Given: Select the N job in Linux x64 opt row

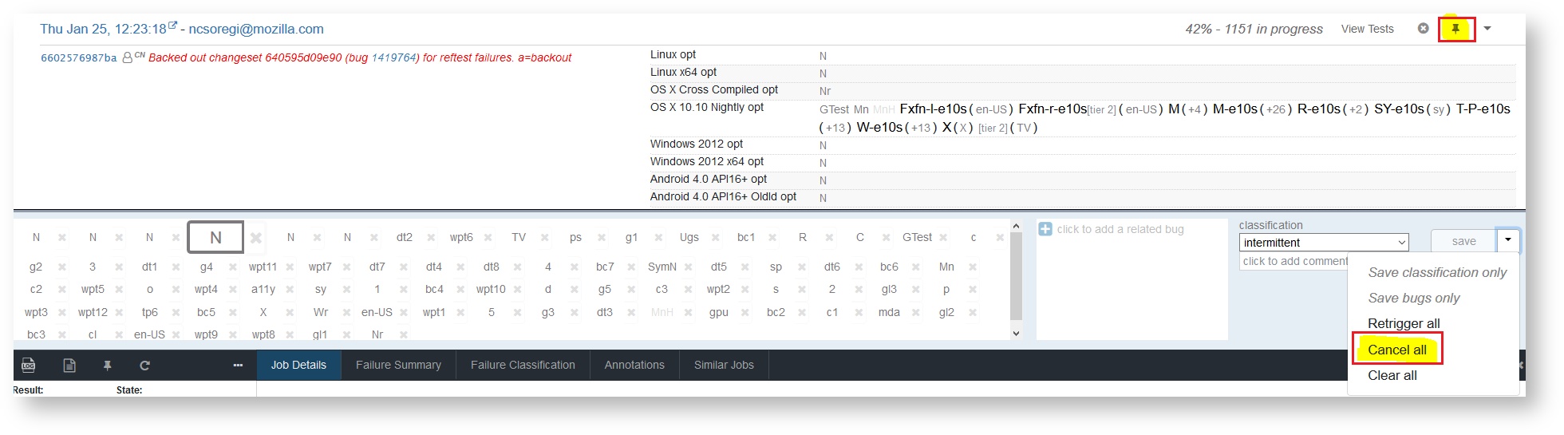Looking at the screenshot, I should tap(823, 74).
